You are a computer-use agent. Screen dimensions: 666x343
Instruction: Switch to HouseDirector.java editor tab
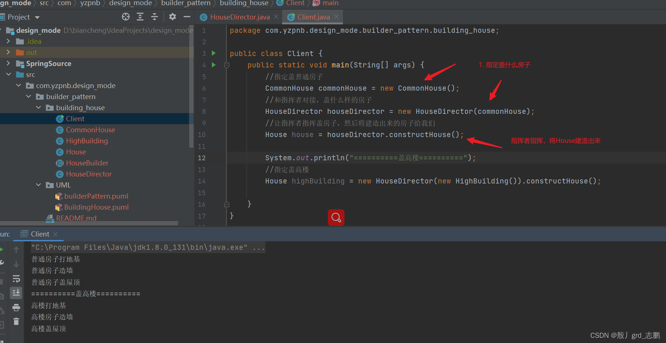[240, 17]
